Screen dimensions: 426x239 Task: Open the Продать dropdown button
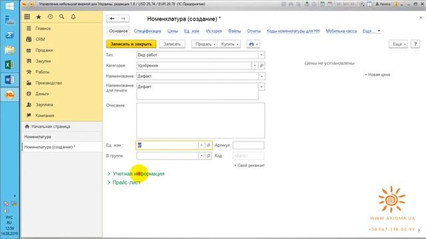pos(204,44)
